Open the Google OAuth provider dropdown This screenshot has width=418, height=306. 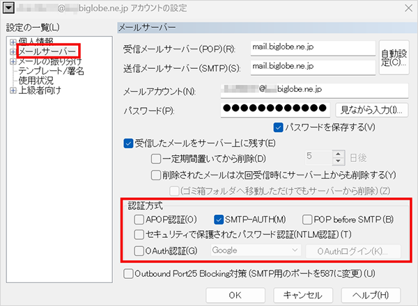(256, 250)
